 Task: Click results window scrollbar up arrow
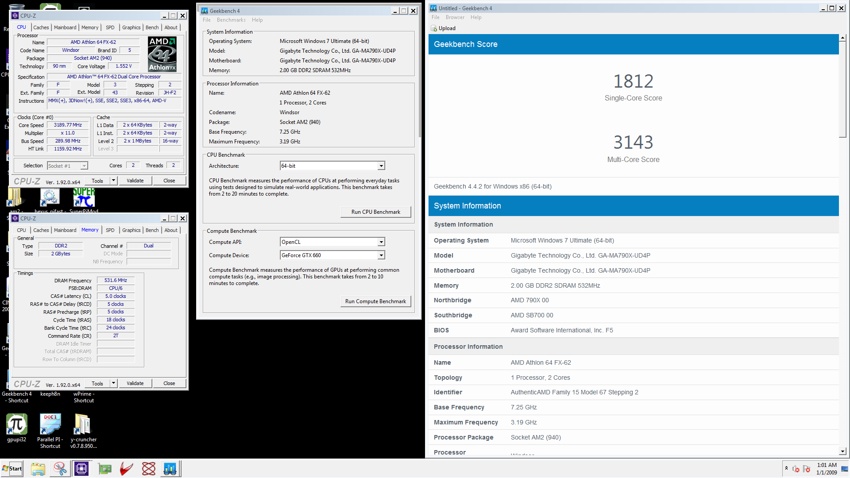click(843, 38)
